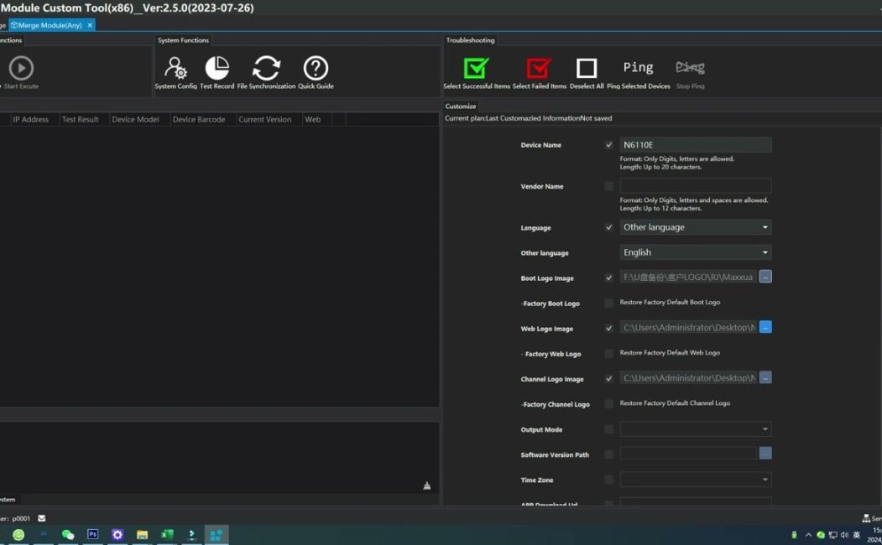Open the Other language dropdown

click(x=696, y=252)
